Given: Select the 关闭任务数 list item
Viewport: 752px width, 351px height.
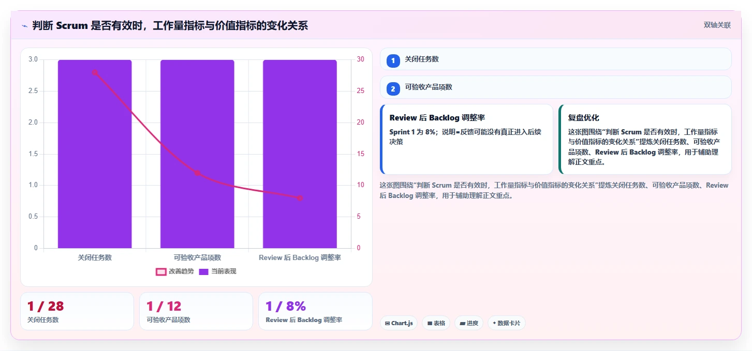Looking at the screenshot, I should point(555,59).
